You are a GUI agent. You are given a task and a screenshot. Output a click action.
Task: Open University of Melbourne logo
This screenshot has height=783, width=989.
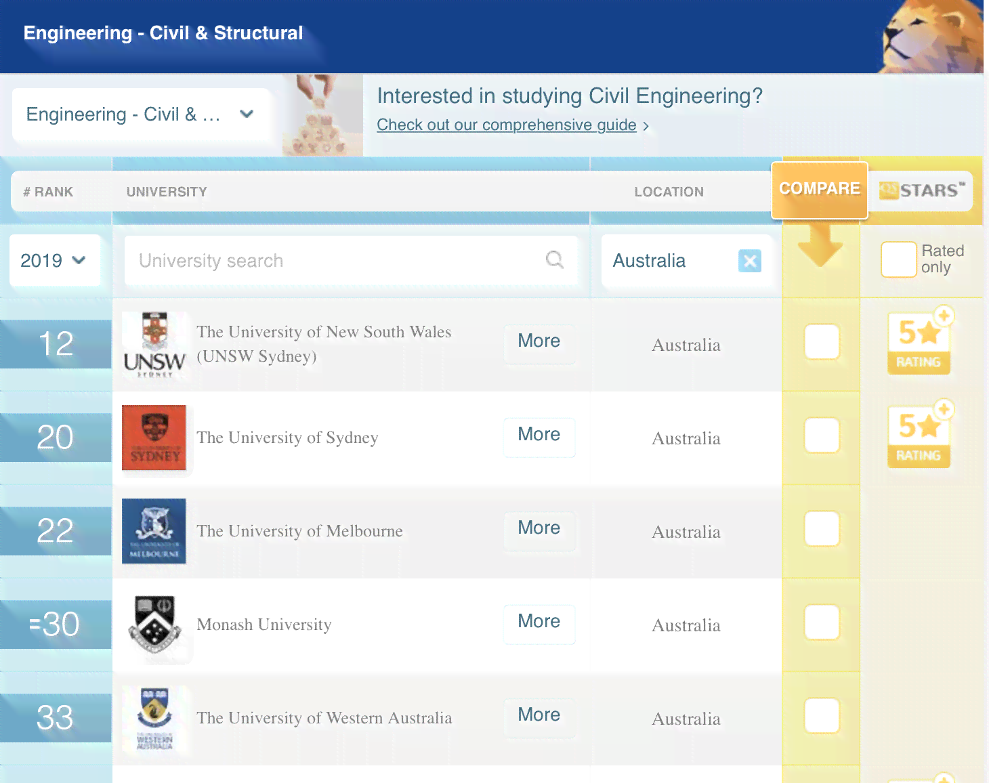pyautogui.click(x=154, y=531)
